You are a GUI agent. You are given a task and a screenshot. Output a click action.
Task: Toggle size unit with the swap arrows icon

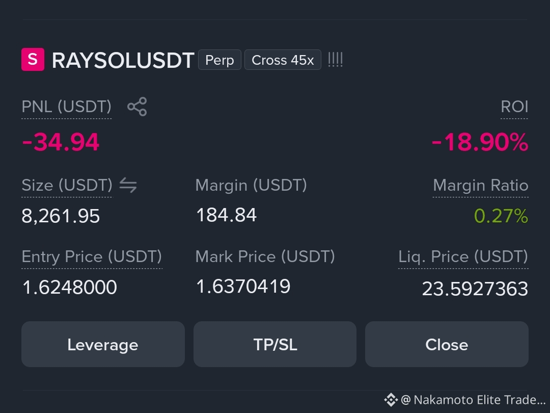pyautogui.click(x=128, y=185)
